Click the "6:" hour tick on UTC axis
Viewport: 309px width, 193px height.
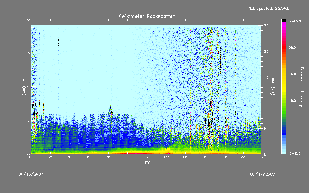click(x=89, y=157)
